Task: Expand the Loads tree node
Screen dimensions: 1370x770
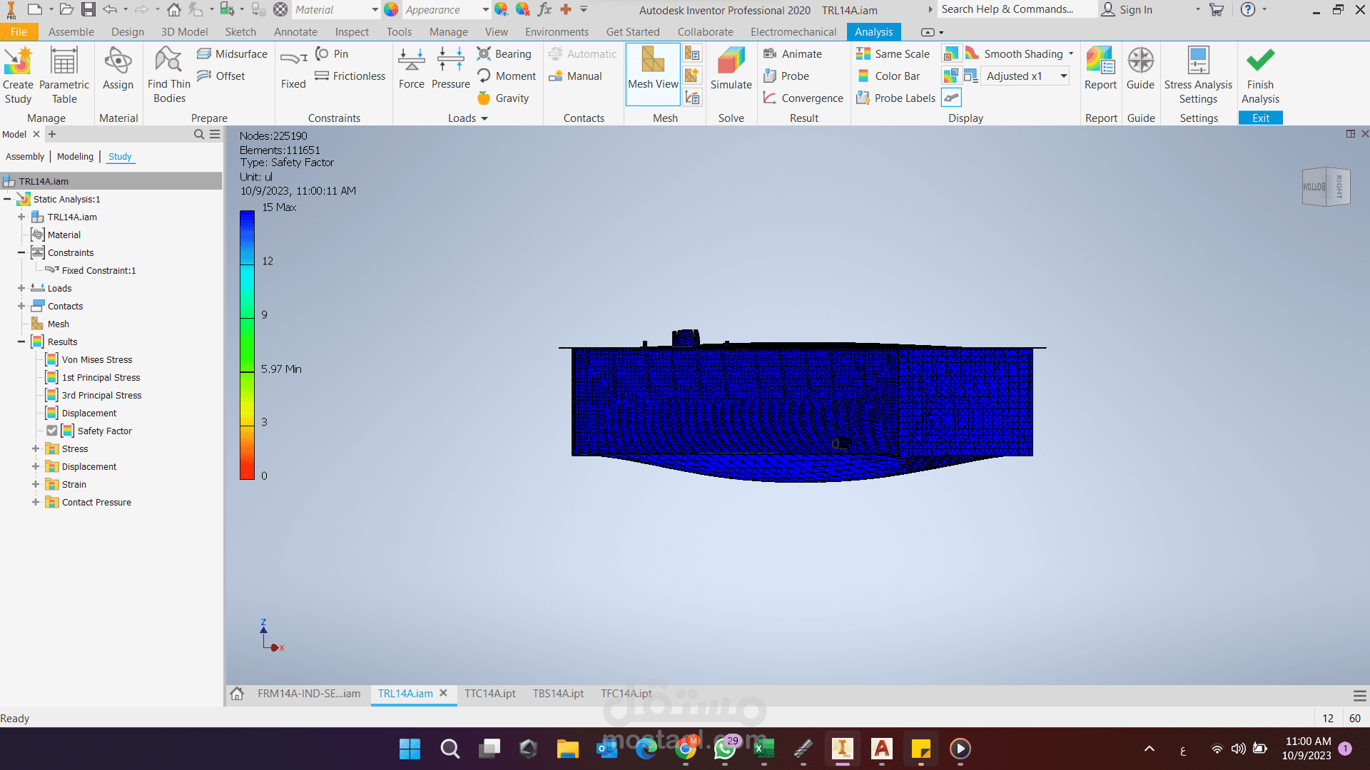Action: [x=21, y=288]
